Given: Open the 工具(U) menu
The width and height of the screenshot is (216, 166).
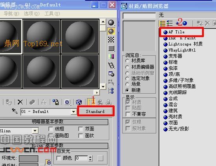Looking at the screenshot, I should [x=52, y=13].
